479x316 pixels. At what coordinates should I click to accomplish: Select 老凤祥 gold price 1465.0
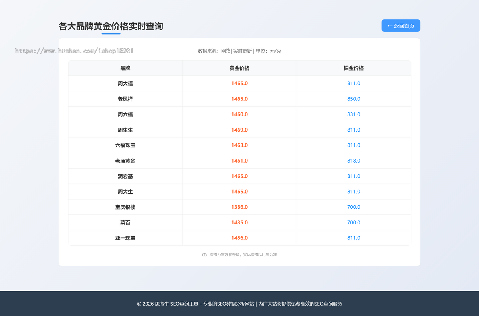(239, 99)
